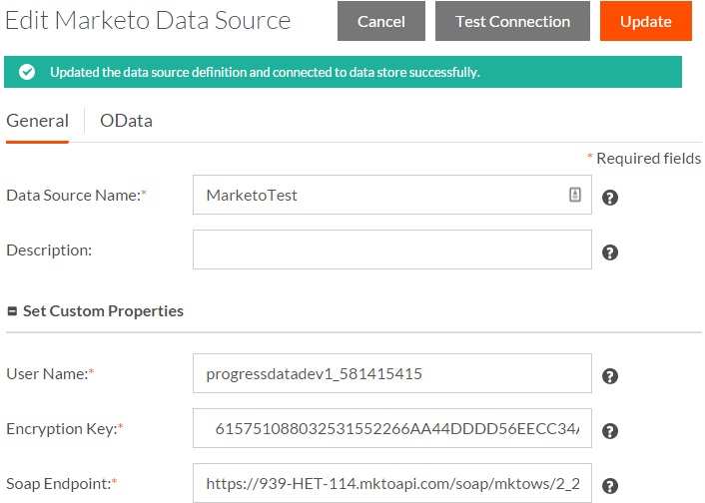The height and width of the screenshot is (503, 705).
Task: Open help for Data Source Name
Action: (x=610, y=198)
